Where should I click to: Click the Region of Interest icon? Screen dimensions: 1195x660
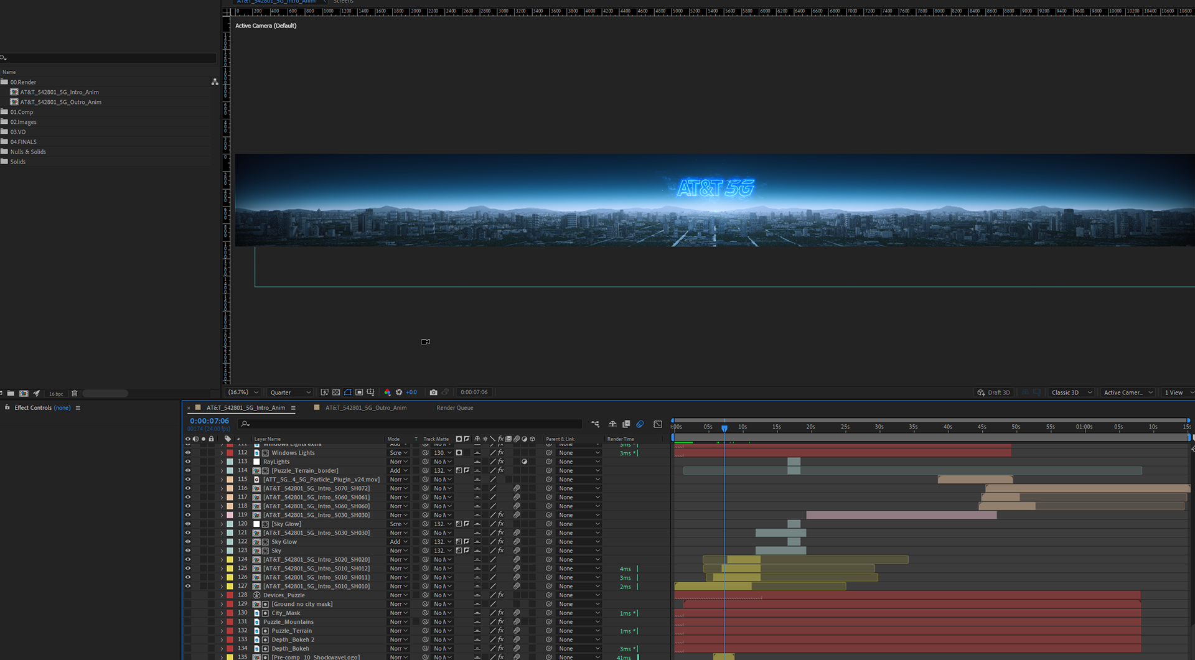point(359,393)
